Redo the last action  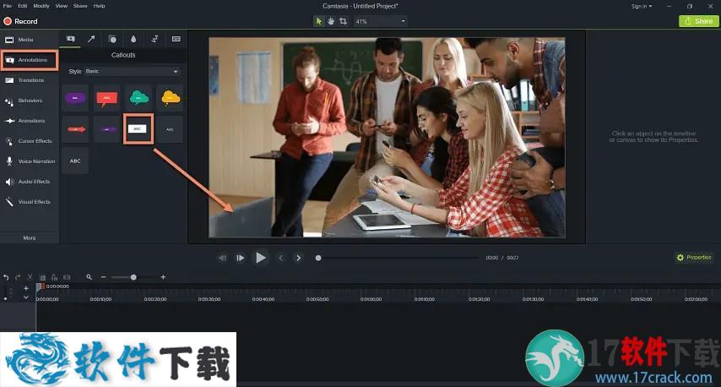point(18,277)
